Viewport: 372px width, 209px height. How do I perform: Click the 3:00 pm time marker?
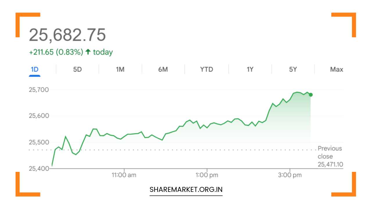290,175
